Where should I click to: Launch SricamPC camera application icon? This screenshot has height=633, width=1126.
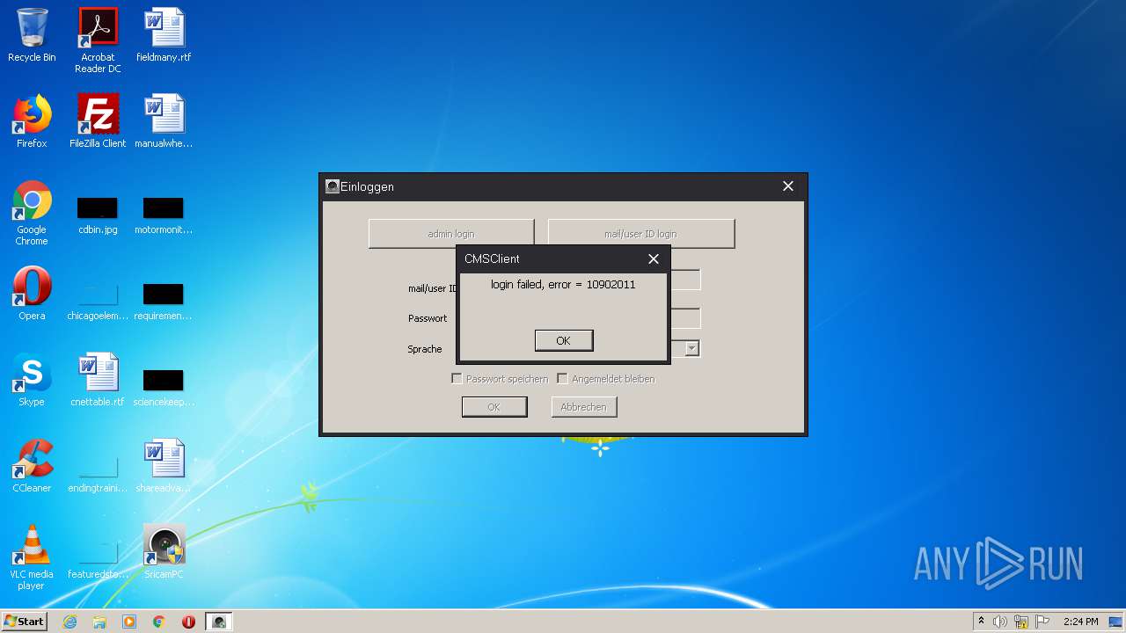[x=164, y=552]
